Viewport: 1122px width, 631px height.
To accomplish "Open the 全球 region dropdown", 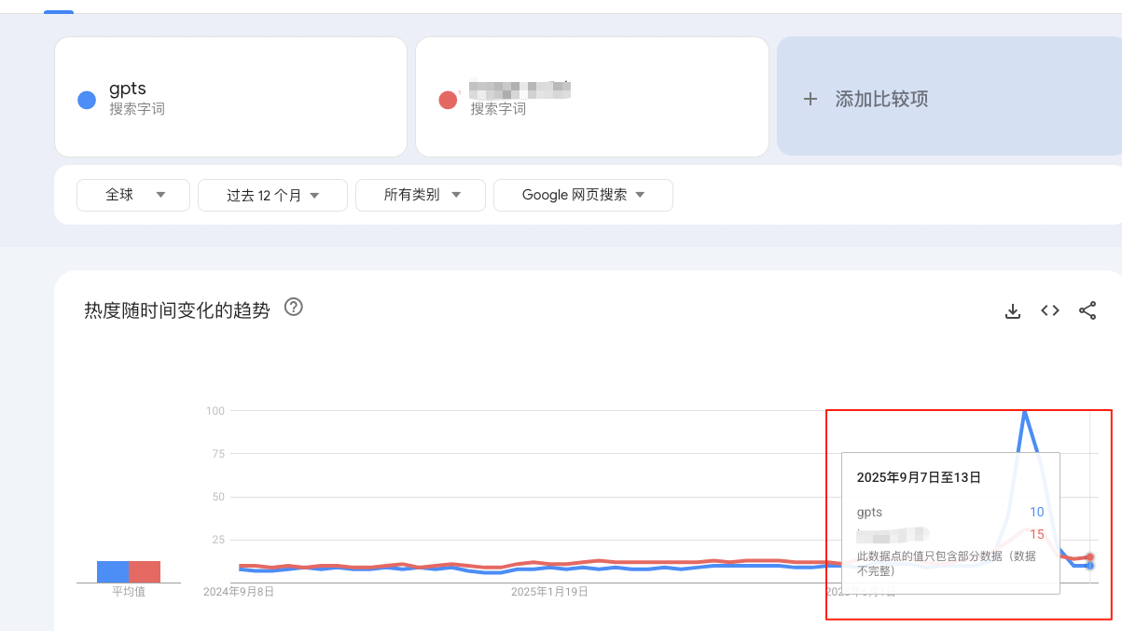I will [x=135, y=195].
